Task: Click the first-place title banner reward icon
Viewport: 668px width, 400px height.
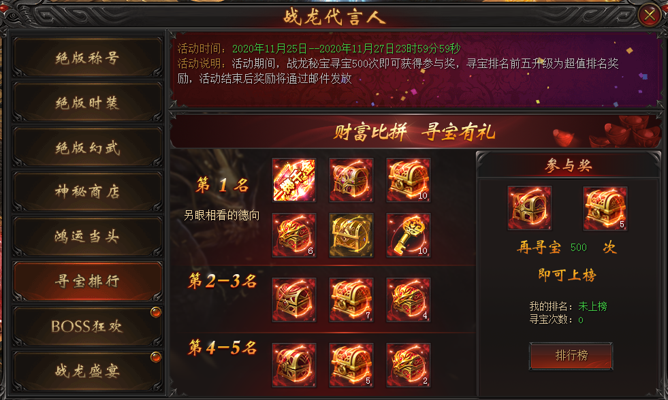Action: tap(294, 180)
